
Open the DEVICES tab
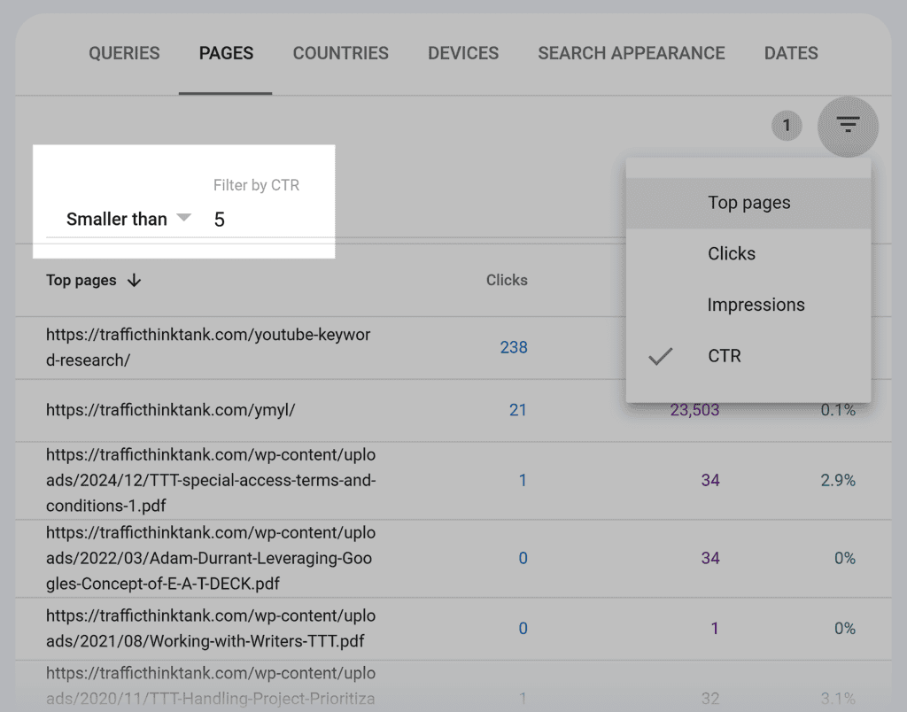tap(462, 53)
